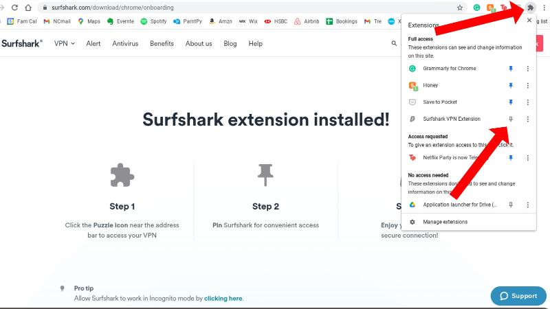Pin the Surfshark VPN Extension

(511, 119)
